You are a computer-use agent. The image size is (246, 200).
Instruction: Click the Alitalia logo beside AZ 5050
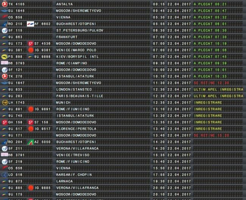tap(30, 142)
